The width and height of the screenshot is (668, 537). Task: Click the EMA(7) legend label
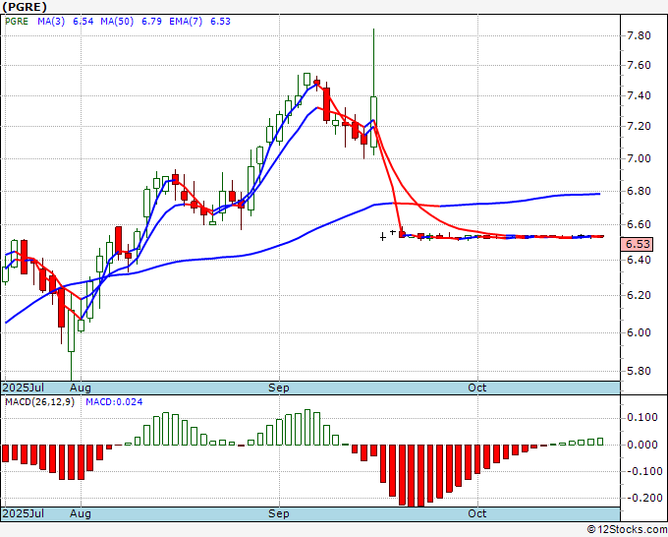[x=186, y=22]
